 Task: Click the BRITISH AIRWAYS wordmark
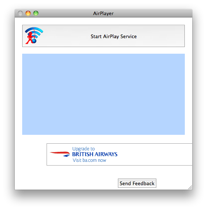point(95,154)
